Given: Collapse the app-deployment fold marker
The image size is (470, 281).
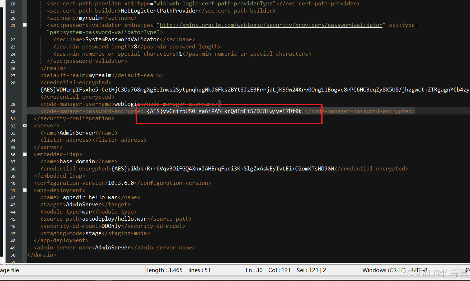Looking at the screenshot, I should 25,190.
